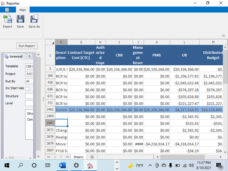This screenshot has height=171, width=228.
Task: Open the notification center icon
Action: point(220,166)
